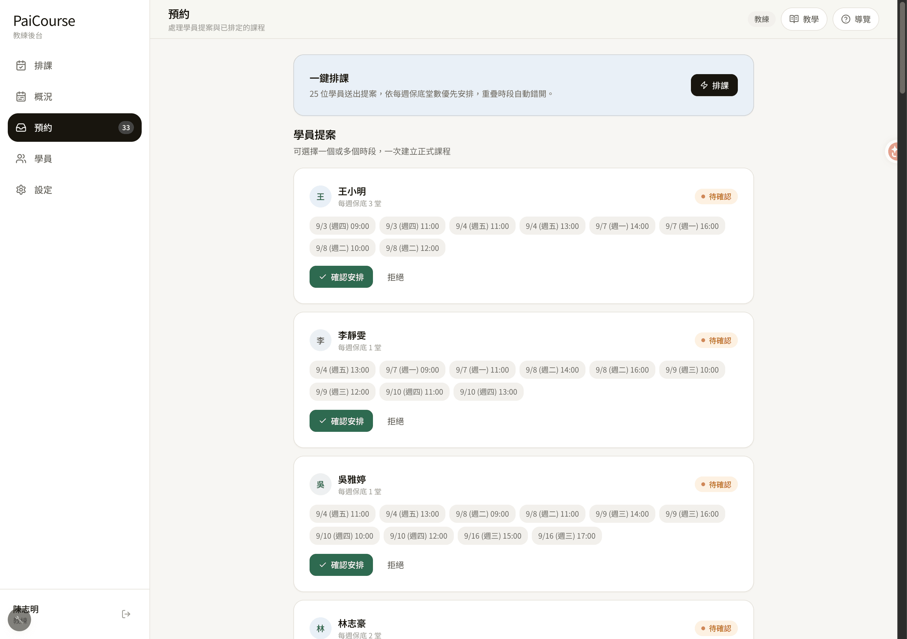Image resolution: width=907 pixels, height=639 pixels.
Task: Click the orange assistant bubble at right edge
Action: pos(892,151)
